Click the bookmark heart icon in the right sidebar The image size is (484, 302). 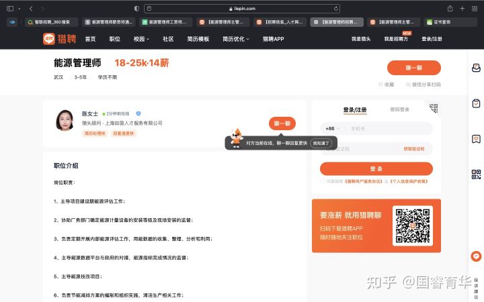[476, 139]
